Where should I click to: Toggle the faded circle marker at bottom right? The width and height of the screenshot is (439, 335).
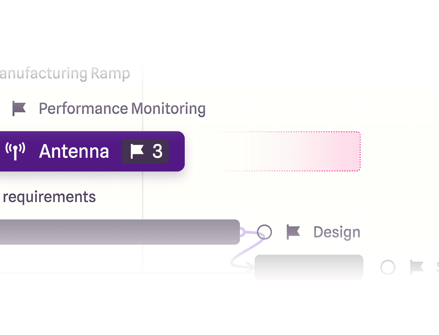click(x=388, y=267)
